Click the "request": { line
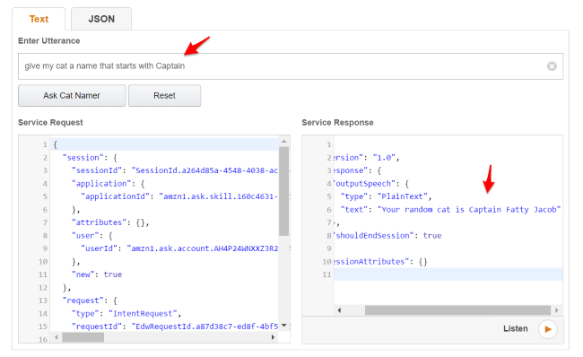This screenshot has height=357, width=583. click(x=91, y=300)
